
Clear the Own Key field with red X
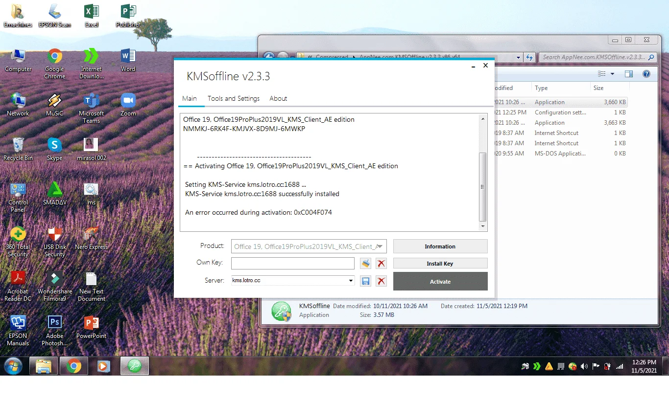point(382,264)
